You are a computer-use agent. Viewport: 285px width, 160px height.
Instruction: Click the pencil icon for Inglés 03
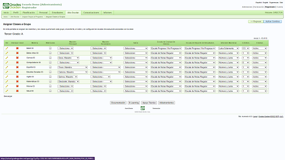(7, 77)
